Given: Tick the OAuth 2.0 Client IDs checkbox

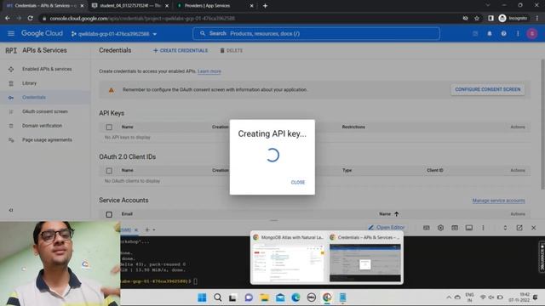Looking at the screenshot, I should point(109,171).
